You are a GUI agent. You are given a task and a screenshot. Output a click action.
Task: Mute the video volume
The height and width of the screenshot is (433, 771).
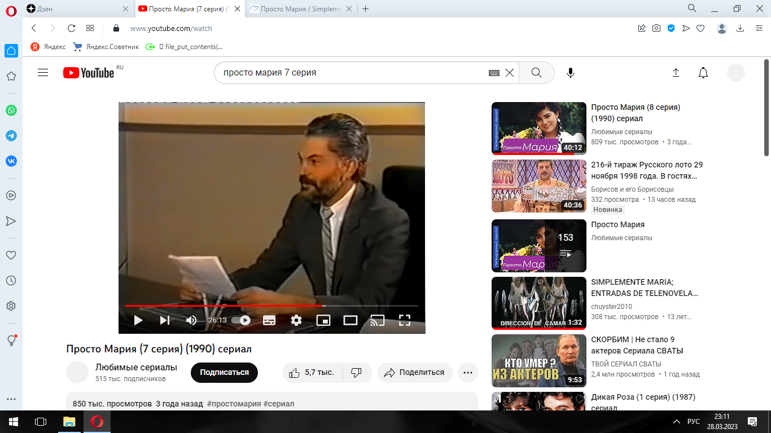(191, 320)
